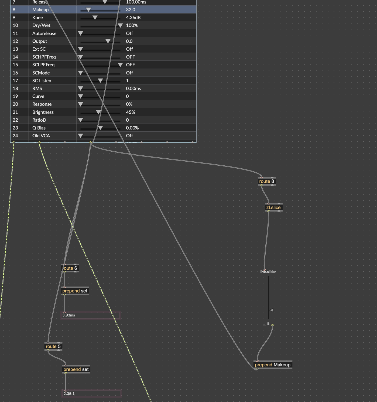Select the route 5 object
The height and width of the screenshot is (402, 377).
(x=53, y=346)
